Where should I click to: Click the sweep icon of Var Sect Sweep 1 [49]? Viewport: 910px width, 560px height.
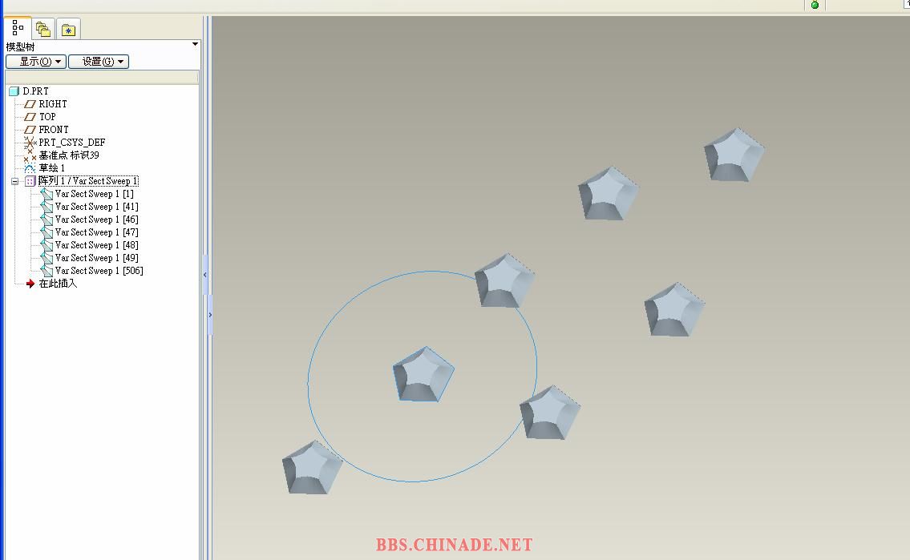[47, 258]
